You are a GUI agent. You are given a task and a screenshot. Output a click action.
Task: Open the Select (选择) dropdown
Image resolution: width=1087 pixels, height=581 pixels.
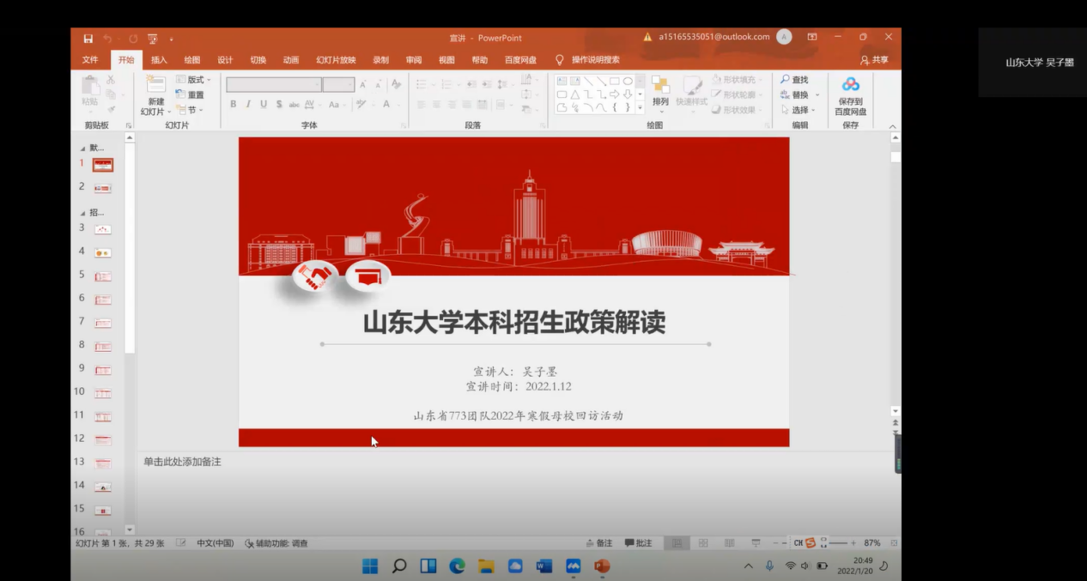[x=799, y=110]
